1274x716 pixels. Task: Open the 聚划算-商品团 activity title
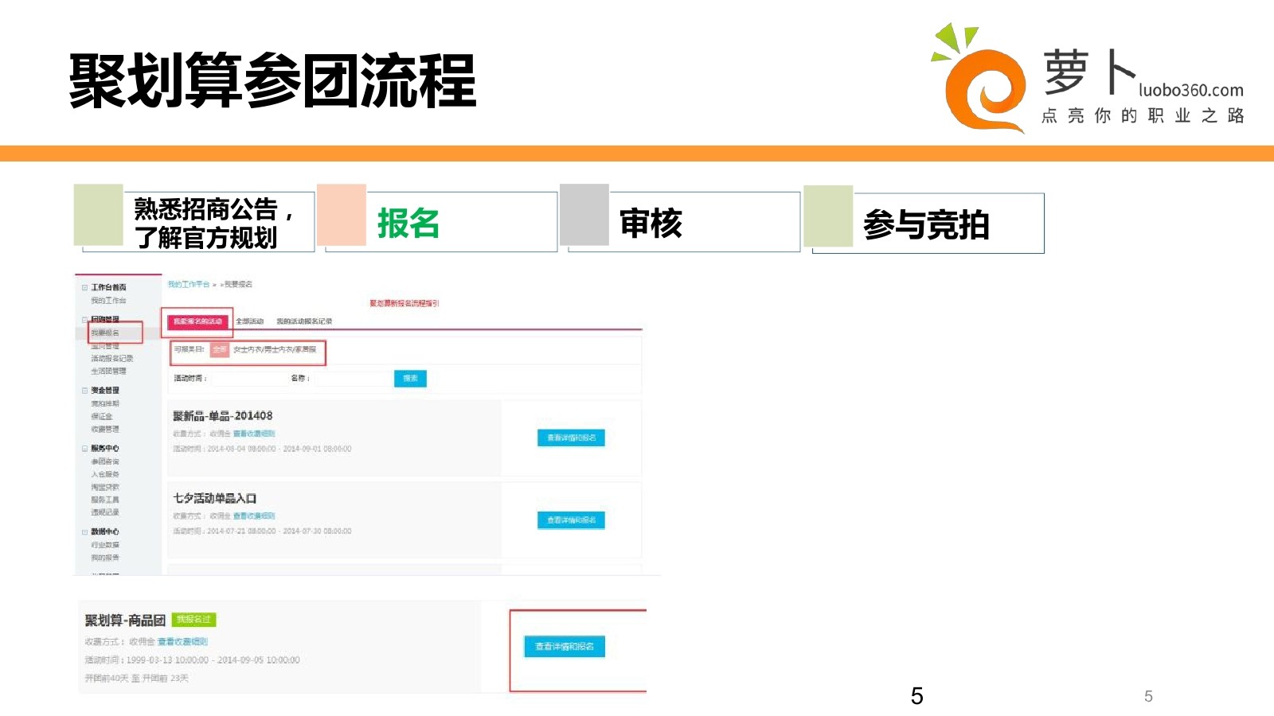(x=125, y=621)
